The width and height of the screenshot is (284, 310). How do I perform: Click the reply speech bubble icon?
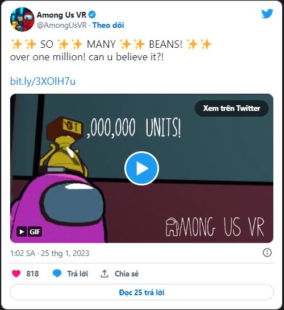(57, 274)
